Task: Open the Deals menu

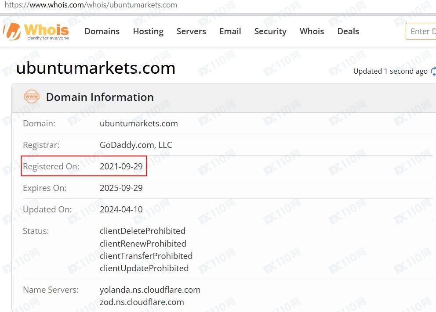Action: pyautogui.click(x=348, y=31)
